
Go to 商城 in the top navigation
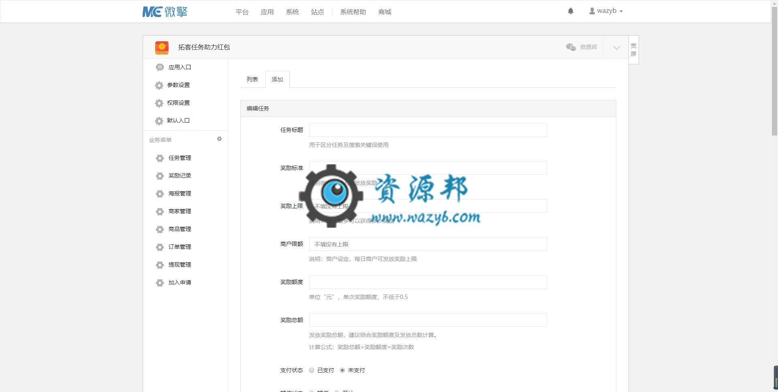[385, 12]
